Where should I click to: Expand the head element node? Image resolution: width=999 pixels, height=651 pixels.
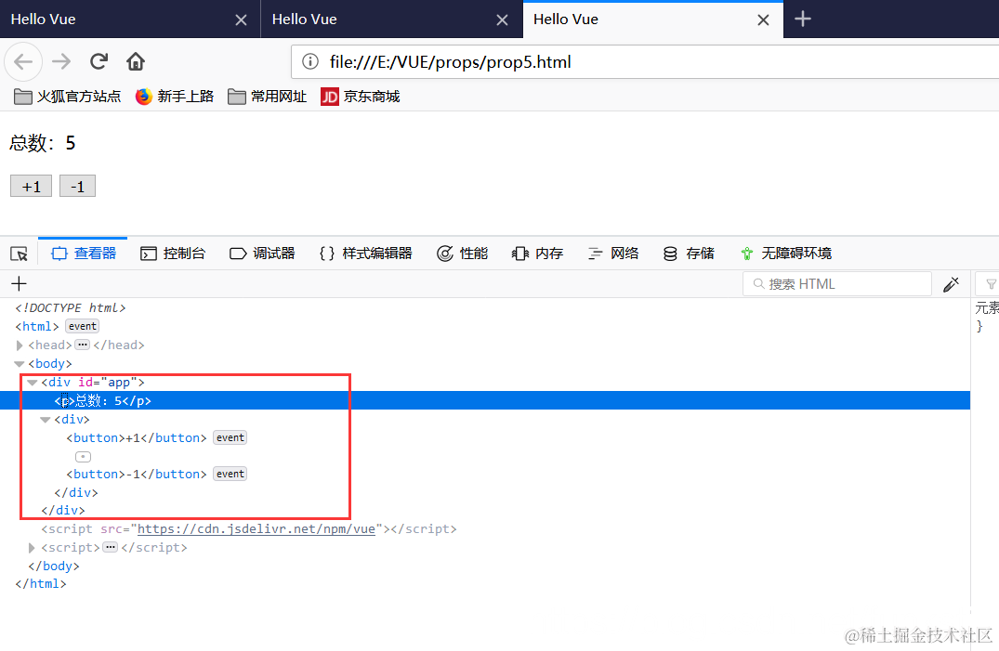20,345
